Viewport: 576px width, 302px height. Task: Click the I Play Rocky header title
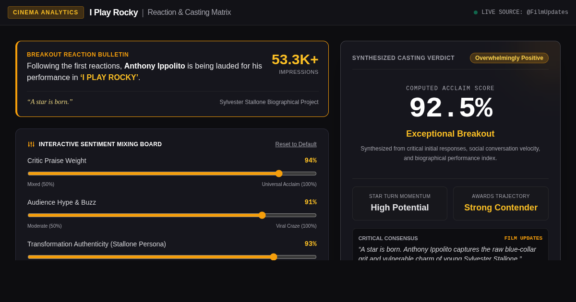[x=114, y=12]
